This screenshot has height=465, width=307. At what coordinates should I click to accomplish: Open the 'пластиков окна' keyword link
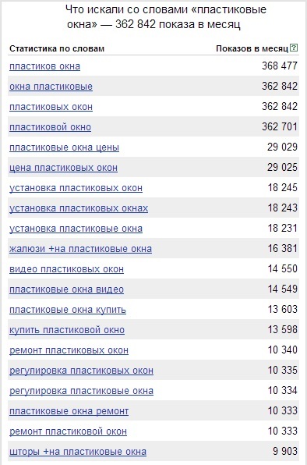pyautogui.click(x=44, y=66)
